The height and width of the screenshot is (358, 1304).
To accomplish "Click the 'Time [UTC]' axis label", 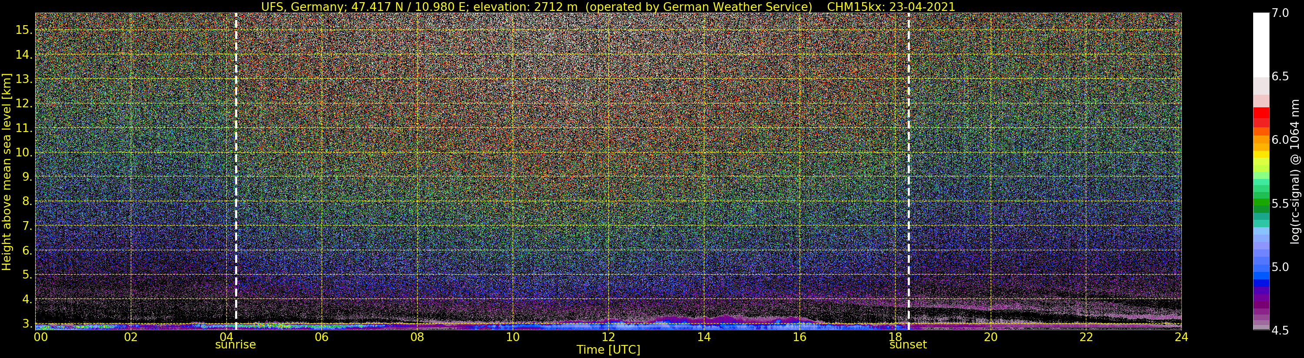I will pyautogui.click(x=608, y=350).
